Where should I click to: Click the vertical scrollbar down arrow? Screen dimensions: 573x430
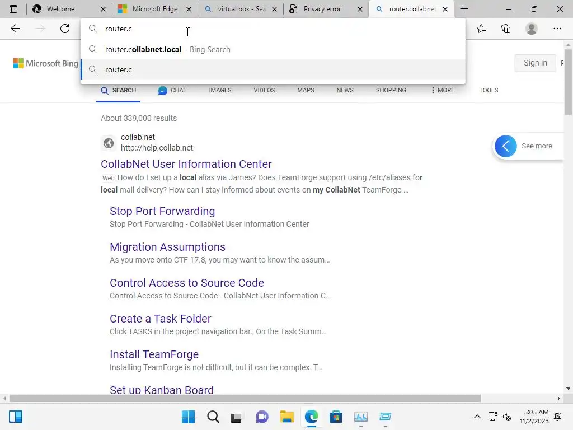coord(568,389)
